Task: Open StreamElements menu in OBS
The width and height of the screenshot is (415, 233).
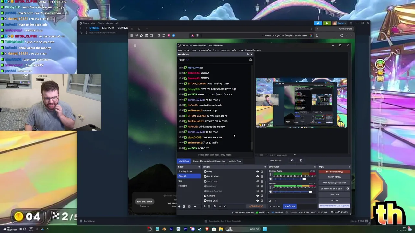Action: tap(253, 50)
